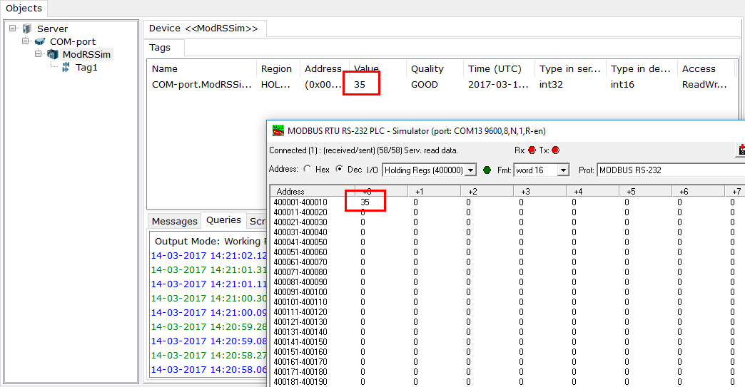The image size is (745, 387).
Task: Click the 400011-400020 address row label
Action: click(300, 212)
